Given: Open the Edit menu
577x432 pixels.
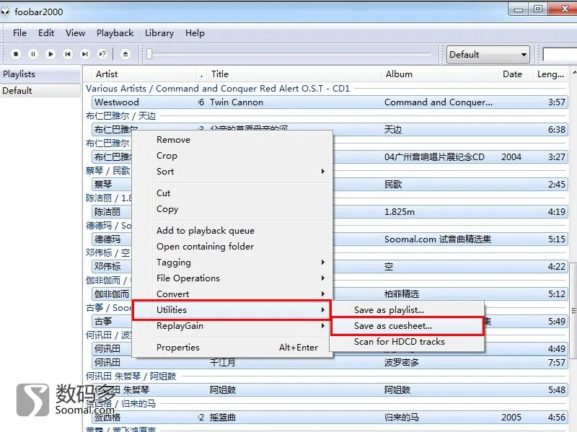Looking at the screenshot, I should click(46, 33).
